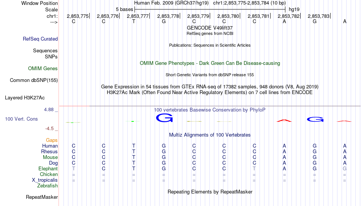Click Repeating Elements by RepeatMasker title
This screenshot has width=361, height=206.
click(x=210, y=192)
